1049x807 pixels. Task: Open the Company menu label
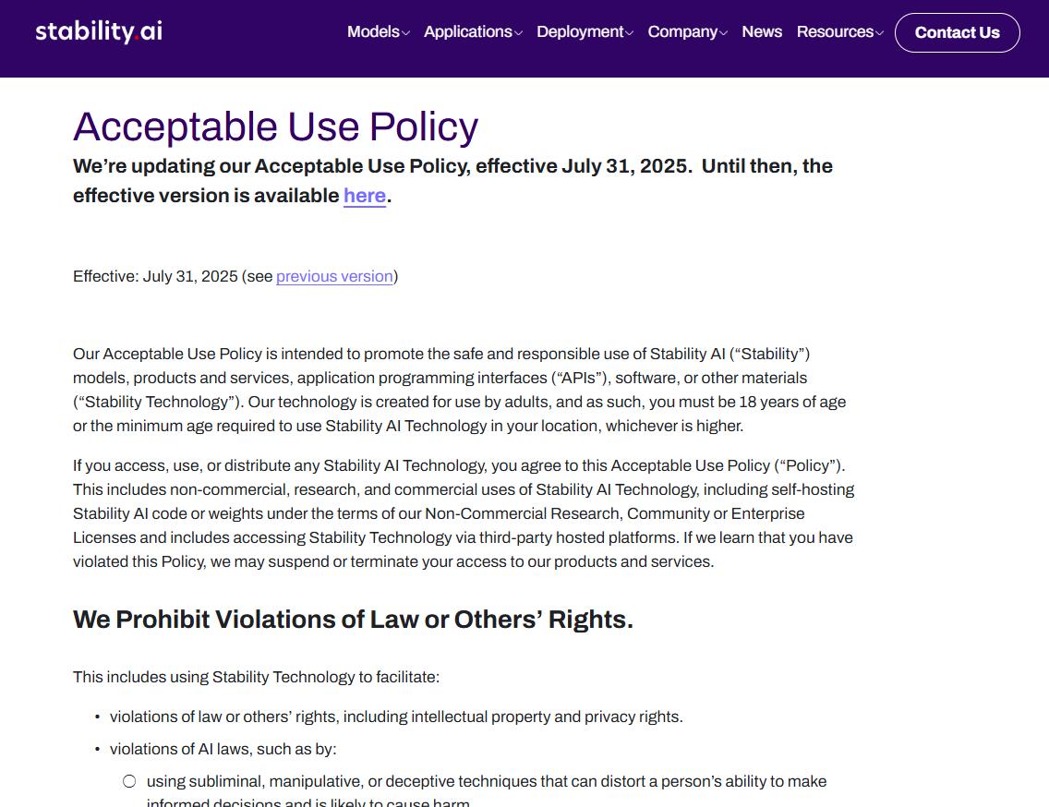pyautogui.click(x=682, y=31)
